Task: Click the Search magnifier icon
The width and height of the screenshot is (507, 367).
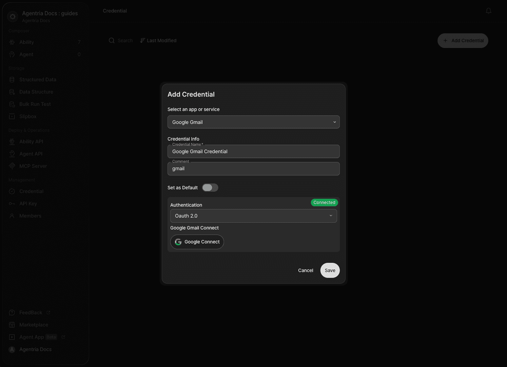Action: [112, 40]
